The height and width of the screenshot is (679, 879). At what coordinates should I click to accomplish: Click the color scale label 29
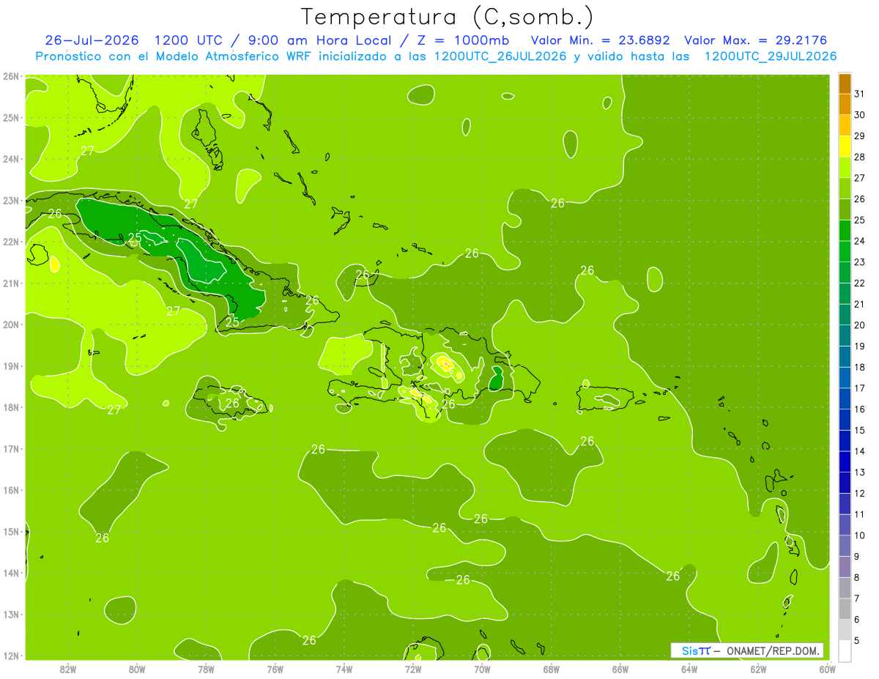[859, 136]
